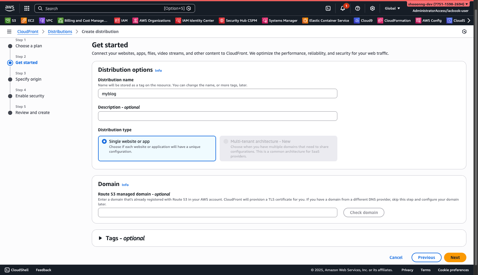Open the AWS home logo

[x=10, y=8]
